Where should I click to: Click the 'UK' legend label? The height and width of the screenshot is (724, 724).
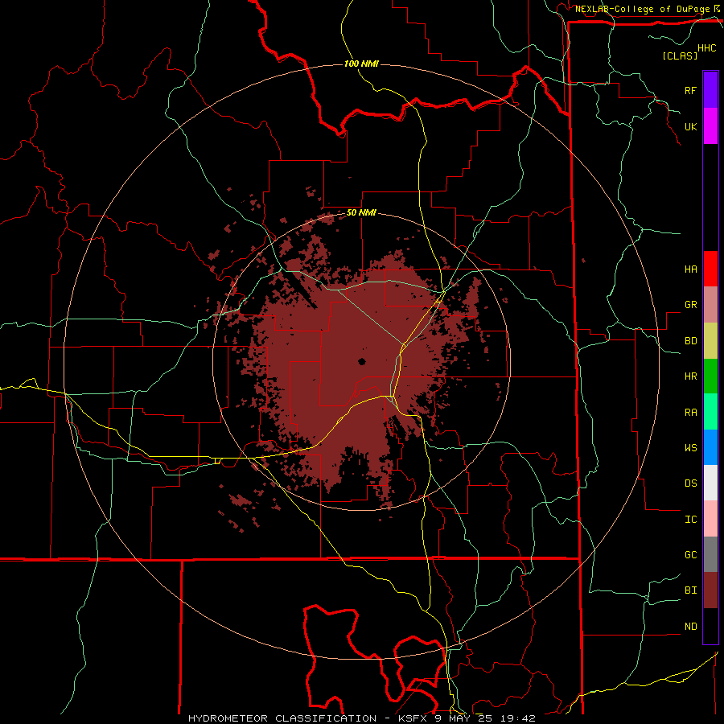(690, 126)
